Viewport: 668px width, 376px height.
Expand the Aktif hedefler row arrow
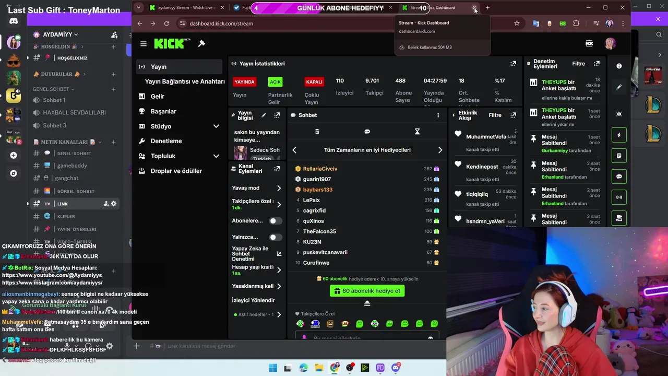pos(279,314)
